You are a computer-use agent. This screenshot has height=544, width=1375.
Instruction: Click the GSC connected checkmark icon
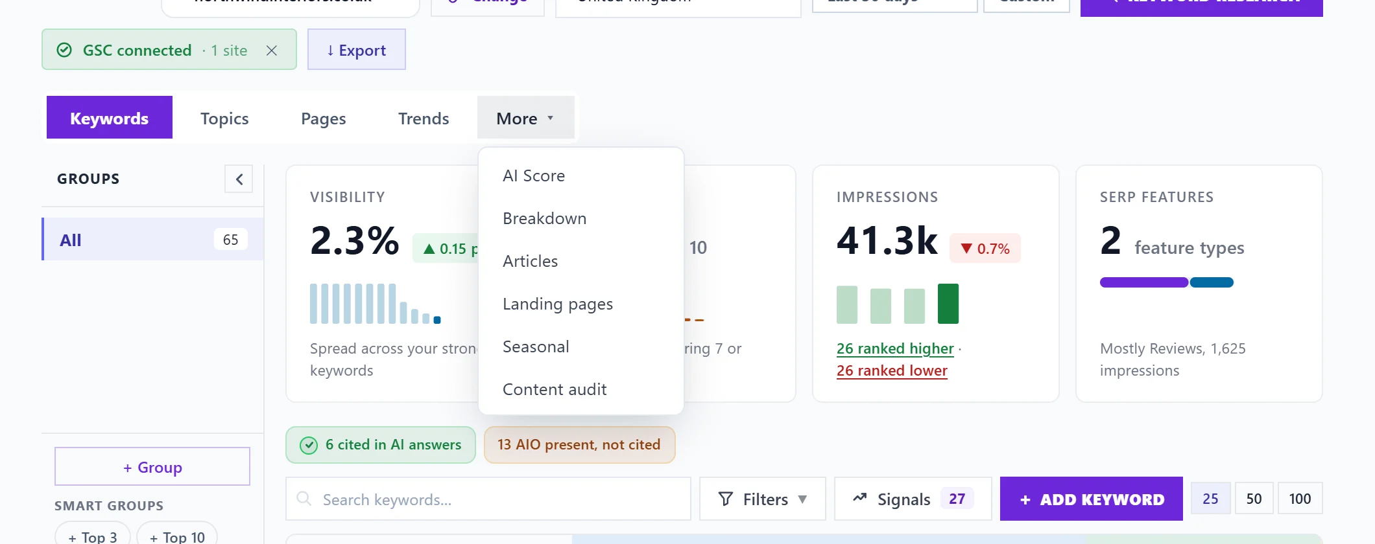point(64,50)
